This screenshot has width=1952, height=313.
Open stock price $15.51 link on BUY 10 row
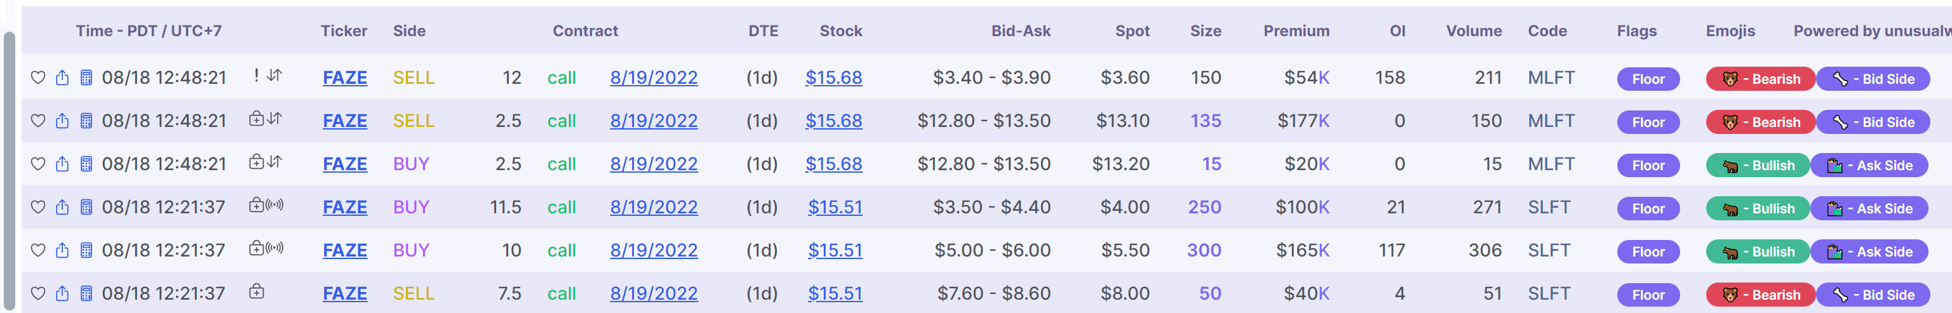[834, 250]
